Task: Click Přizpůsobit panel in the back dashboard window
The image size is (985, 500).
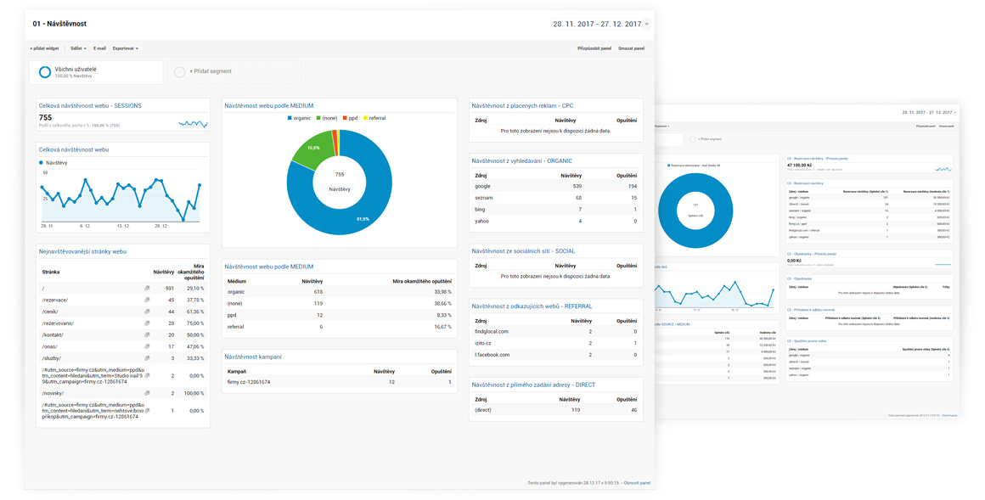Action: 926,126
